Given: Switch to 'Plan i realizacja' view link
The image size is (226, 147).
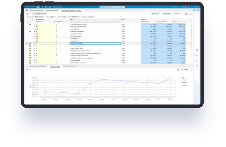Looking at the screenshot, I should point(177,14).
